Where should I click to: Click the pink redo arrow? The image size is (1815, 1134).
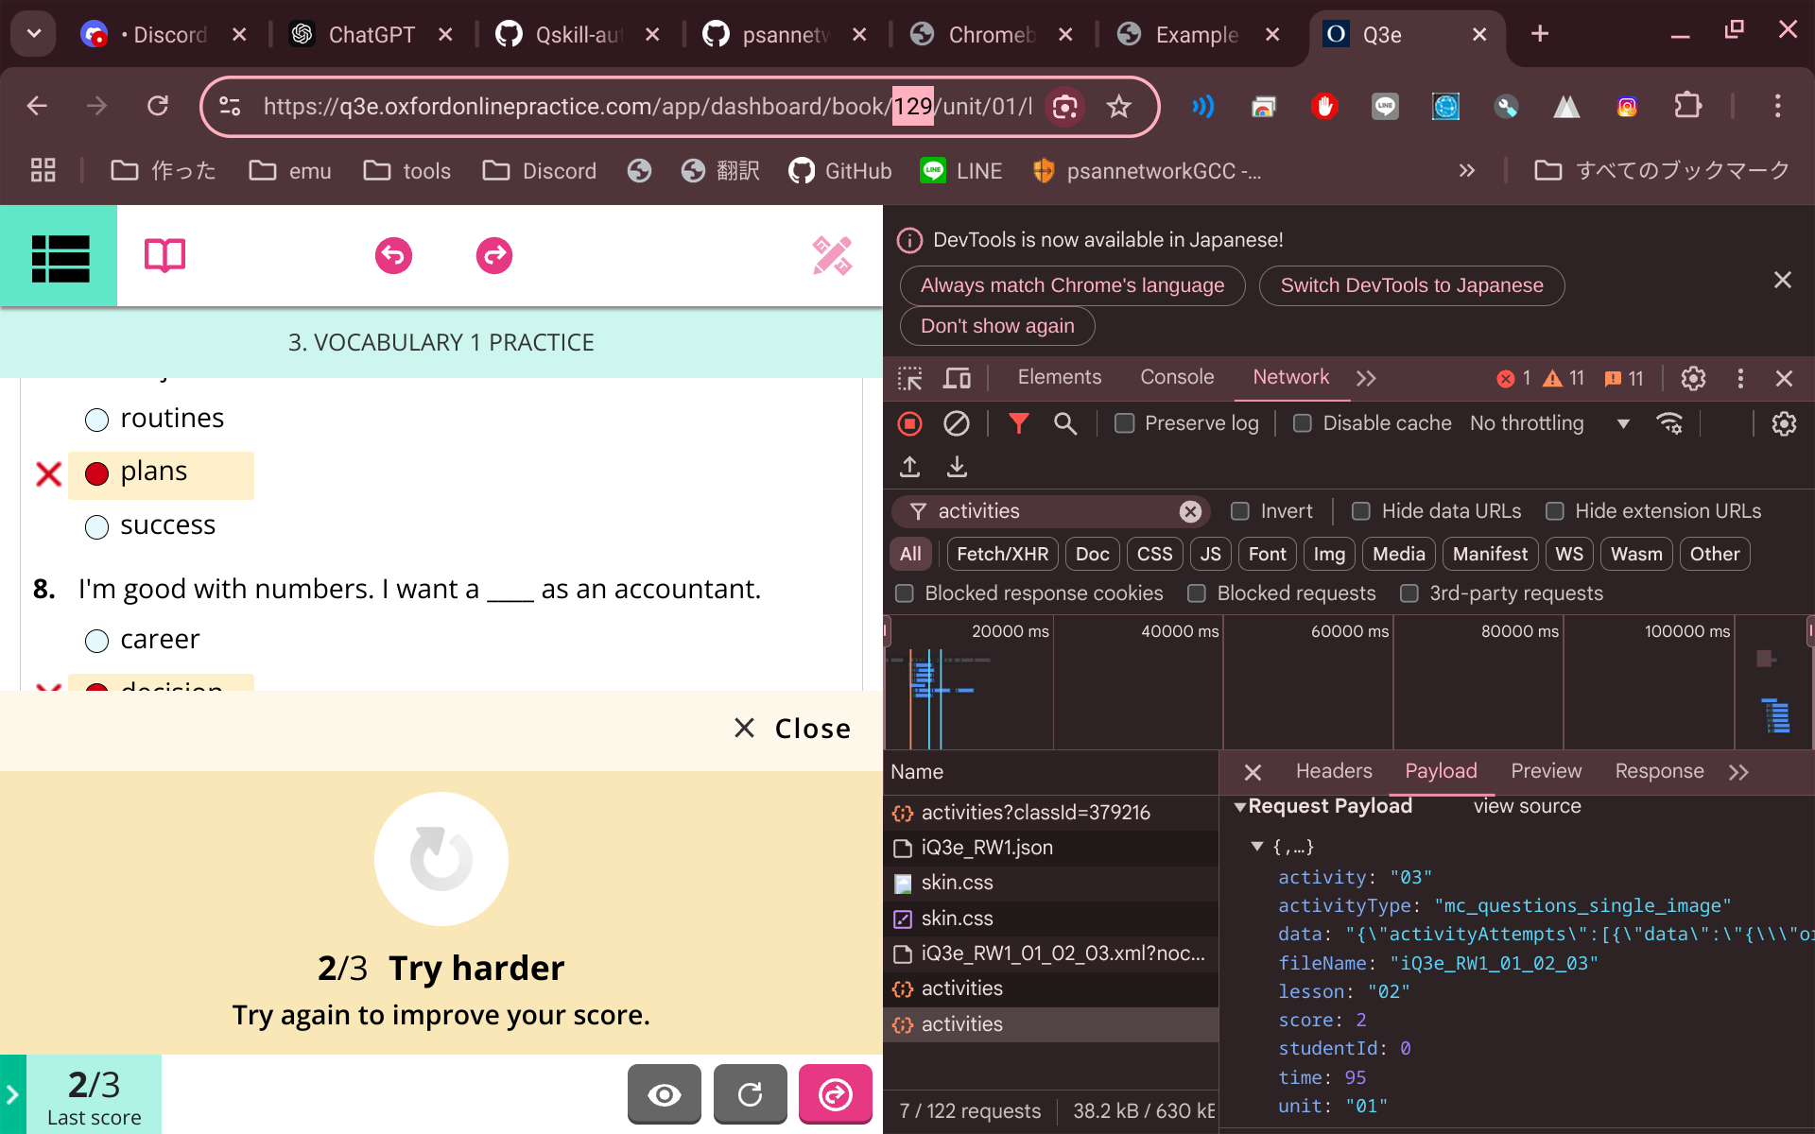493,255
